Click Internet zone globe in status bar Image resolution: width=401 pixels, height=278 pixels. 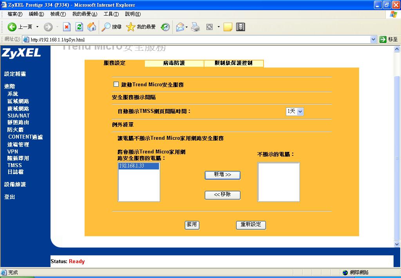coord(345,273)
